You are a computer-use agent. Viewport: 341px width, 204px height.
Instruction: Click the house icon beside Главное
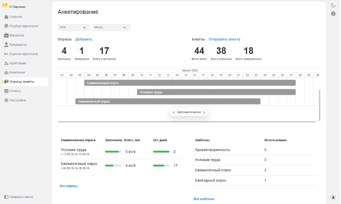6,17
